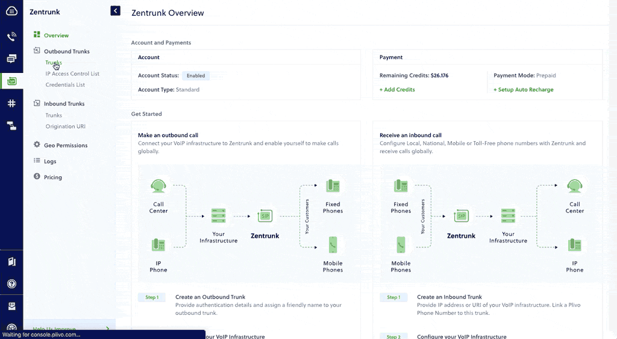Open Outbound Trunks section label
The image size is (617, 339).
point(67,52)
